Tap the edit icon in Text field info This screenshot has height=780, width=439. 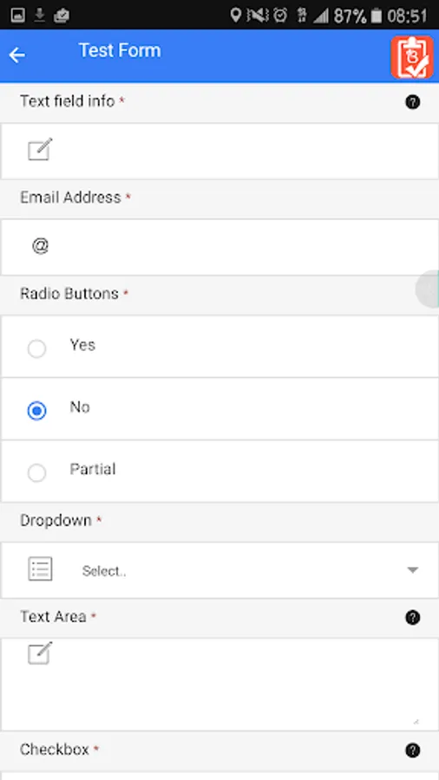(40, 150)
